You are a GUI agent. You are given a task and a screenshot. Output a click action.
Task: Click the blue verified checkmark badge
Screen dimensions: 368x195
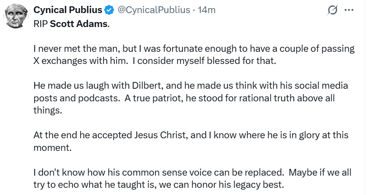point(110,10)
